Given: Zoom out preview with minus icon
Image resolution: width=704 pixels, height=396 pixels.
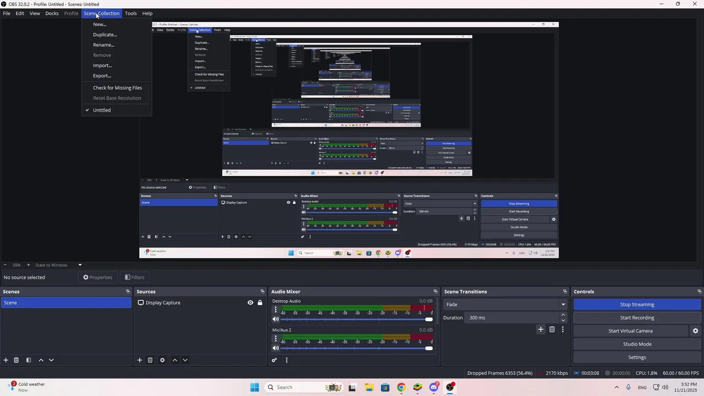Looking at the screenshot, I should tap(5, 265).
